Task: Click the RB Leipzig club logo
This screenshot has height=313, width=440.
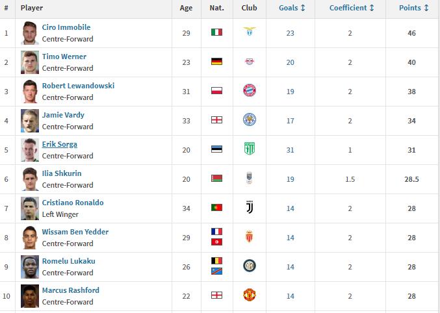Action: click(250, 62)
